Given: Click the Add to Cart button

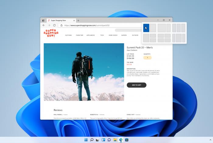Looking at the screenshot, I should (x=137, y=85).
